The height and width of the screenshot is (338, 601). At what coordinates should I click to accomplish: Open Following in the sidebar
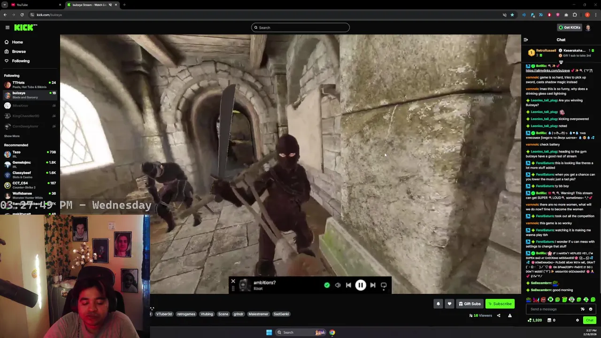[30, 61]
